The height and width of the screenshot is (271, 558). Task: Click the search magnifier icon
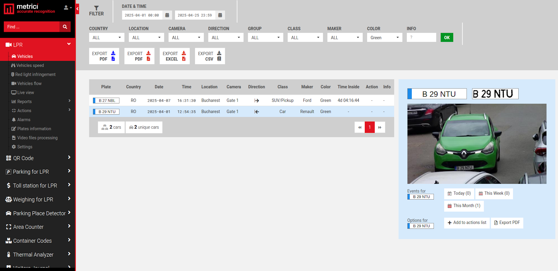click(65, 27)
